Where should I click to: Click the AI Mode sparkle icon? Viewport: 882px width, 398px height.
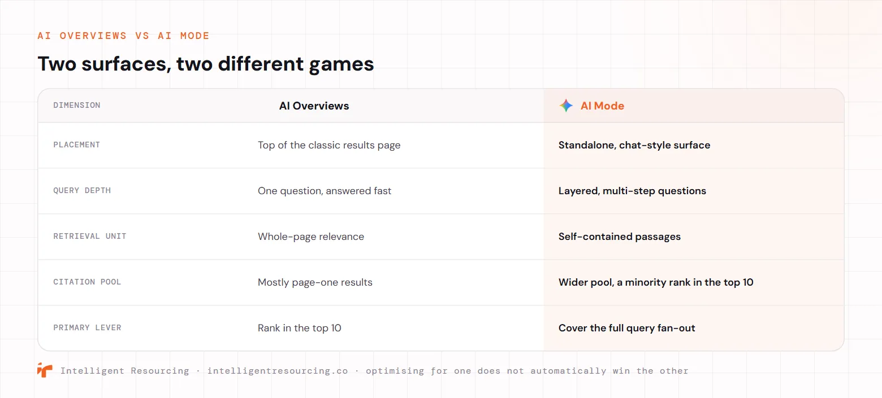point(566,106)
